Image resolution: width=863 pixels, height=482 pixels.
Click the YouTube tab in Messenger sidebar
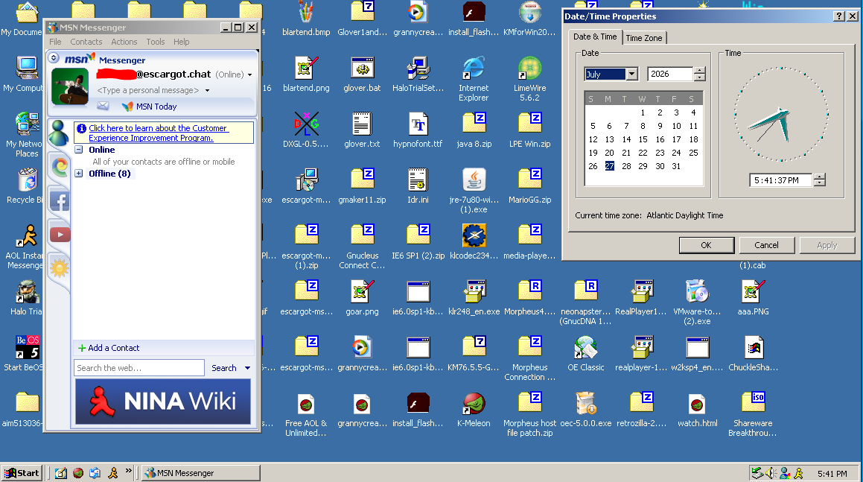[x=60, y=235]
